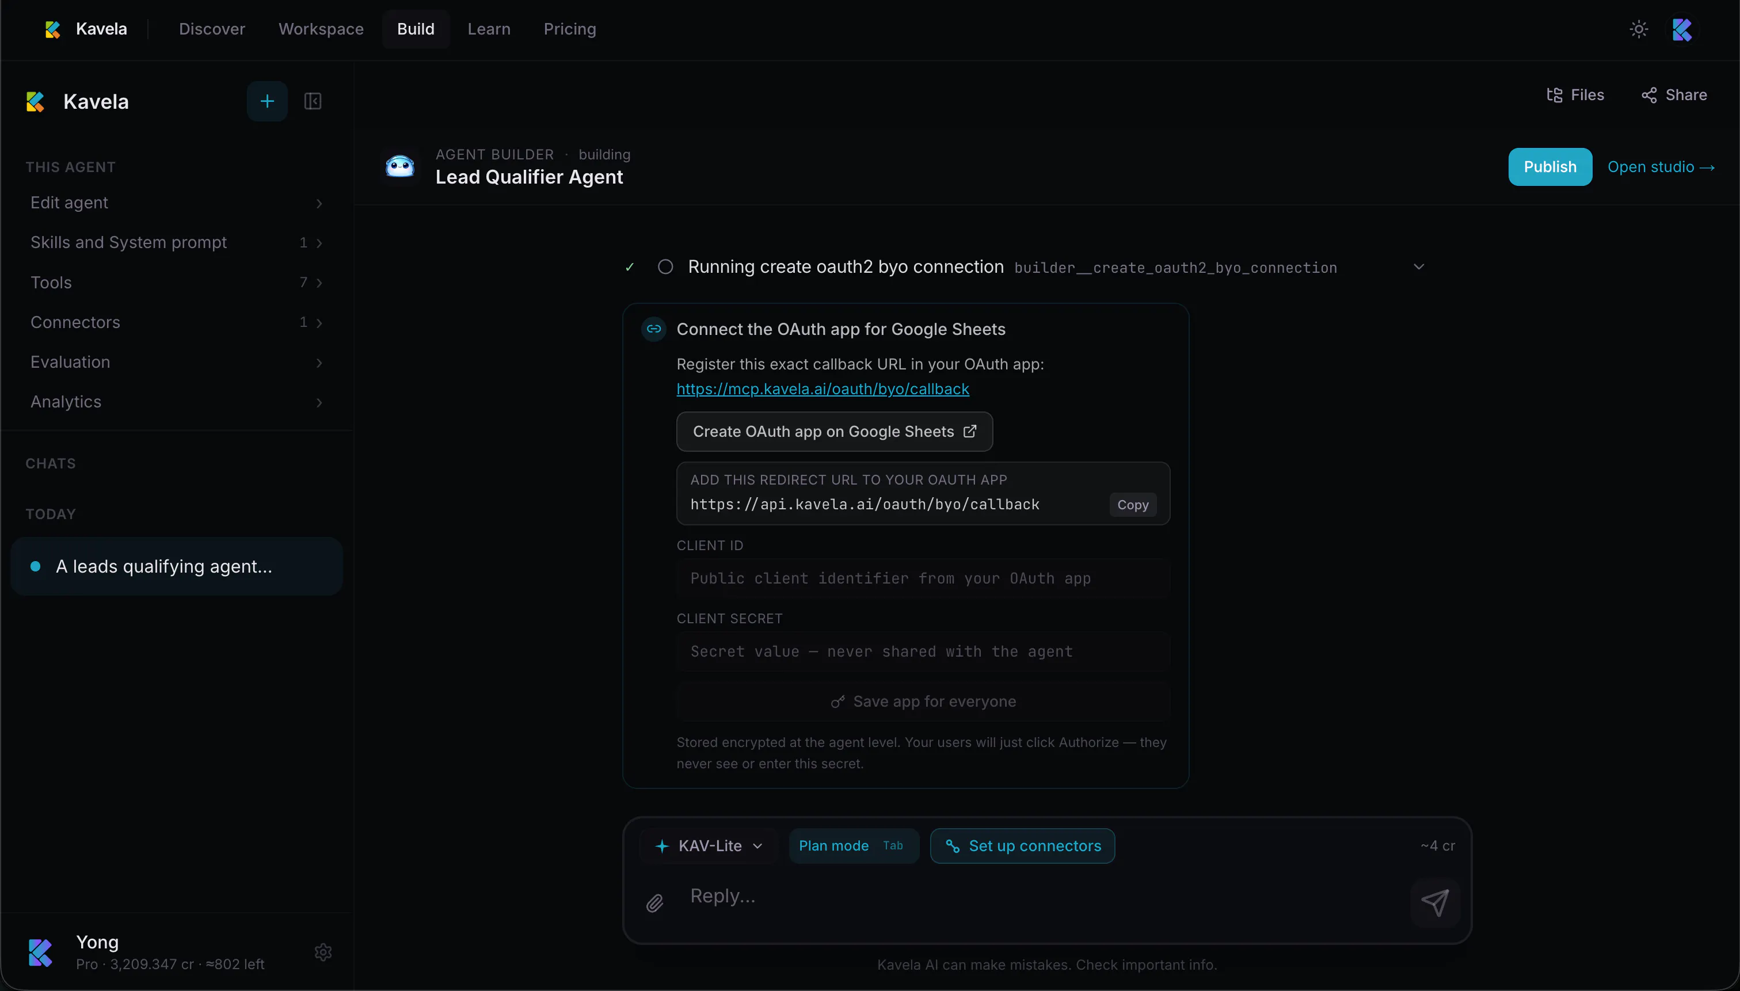Screen dimensions: 1740x991
Task: Expand the Tools section
Action: (176, 283)
